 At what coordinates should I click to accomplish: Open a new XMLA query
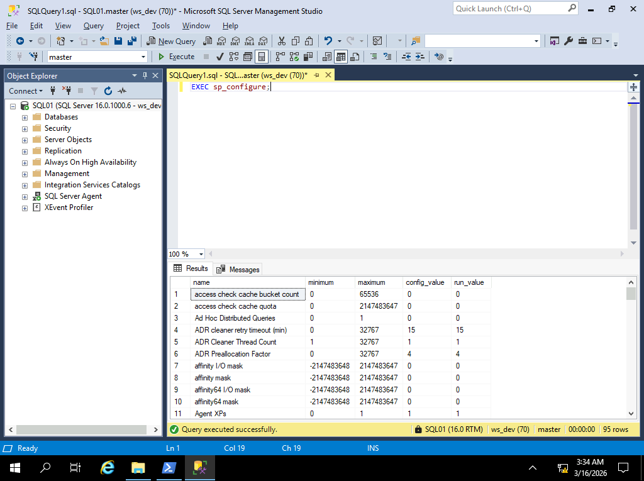click(x=249, y=41)
